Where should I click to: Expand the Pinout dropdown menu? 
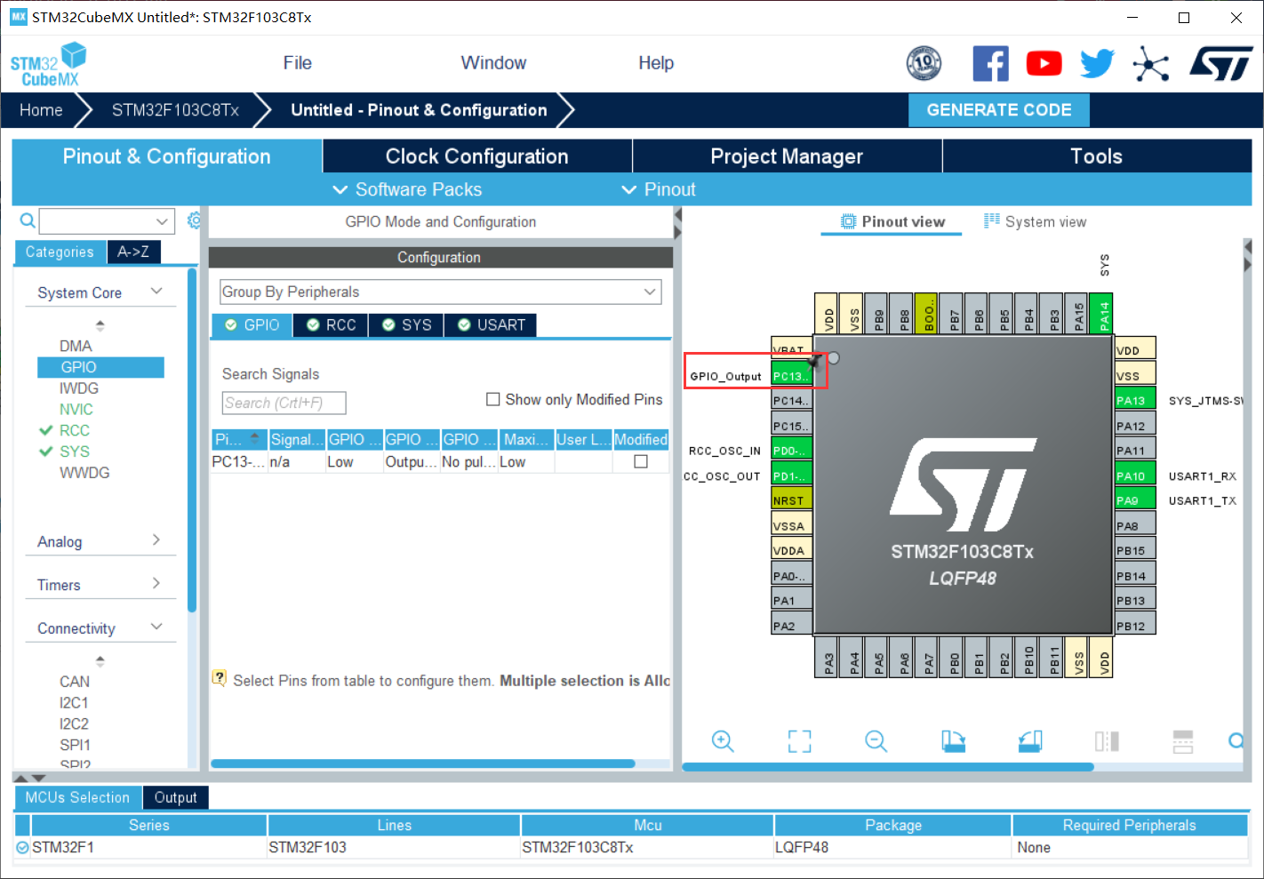pyautogui.click(x=659, y=189)
